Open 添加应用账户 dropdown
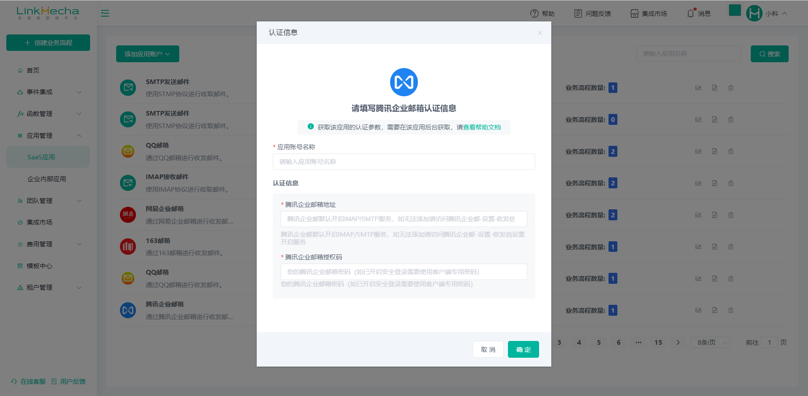Image resolution: width=808 pixels, height=396 pixels. tap(148, 54)
